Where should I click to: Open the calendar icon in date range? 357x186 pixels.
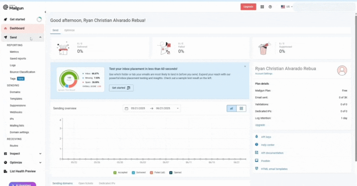(x=127, y=108)
